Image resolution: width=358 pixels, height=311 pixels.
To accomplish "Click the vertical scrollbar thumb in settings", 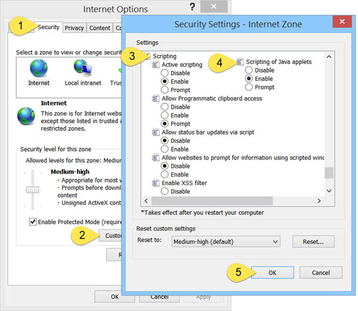I will point(329,173).
